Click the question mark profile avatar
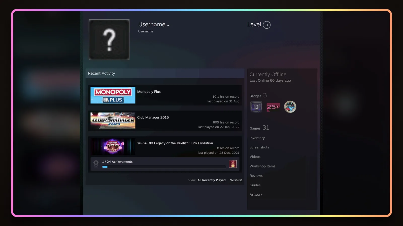The height and width of the screenshot is (226, 403). (x=109, y=40)
